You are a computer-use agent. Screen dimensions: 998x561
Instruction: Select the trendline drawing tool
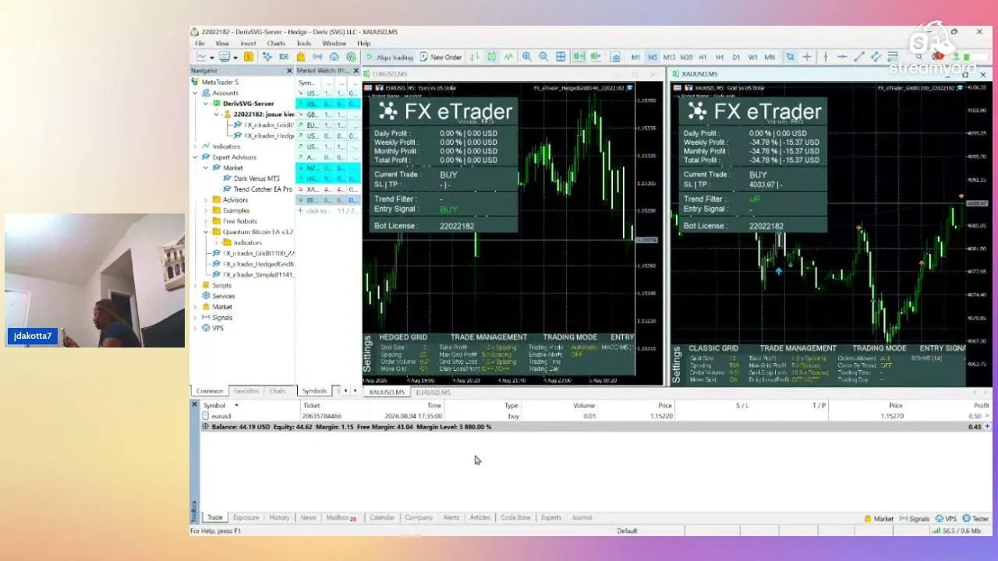click(859, 57)
